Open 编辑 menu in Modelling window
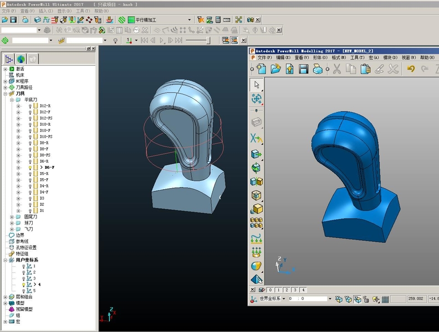Screen dimensions: 439x332 point(283,58)
